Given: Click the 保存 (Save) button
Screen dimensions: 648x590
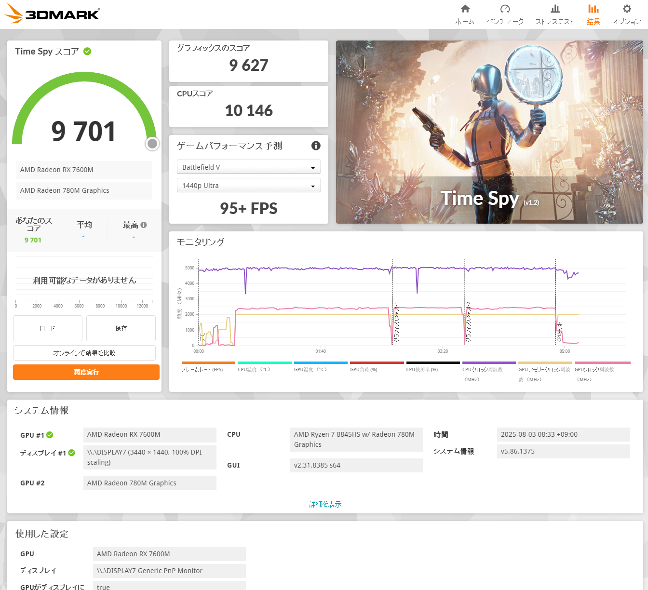Looking at the screenshot, I should click(x=121, y=328).
